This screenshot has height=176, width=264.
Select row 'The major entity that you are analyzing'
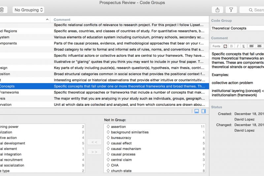pyautogui.click(x=104, y=99)
